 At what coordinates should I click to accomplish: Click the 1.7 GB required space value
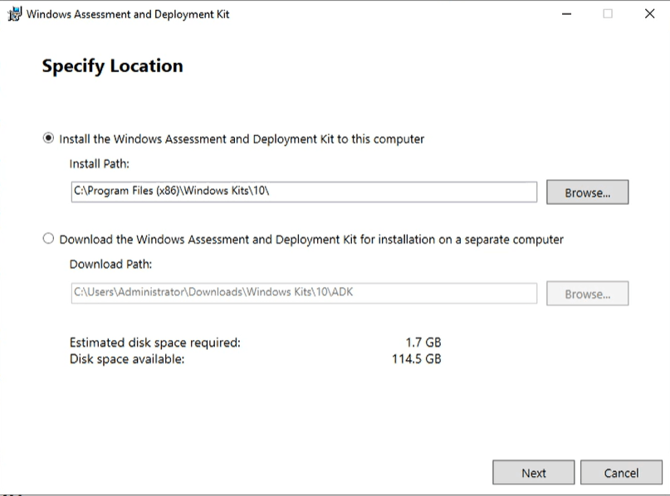click(423, 343)
